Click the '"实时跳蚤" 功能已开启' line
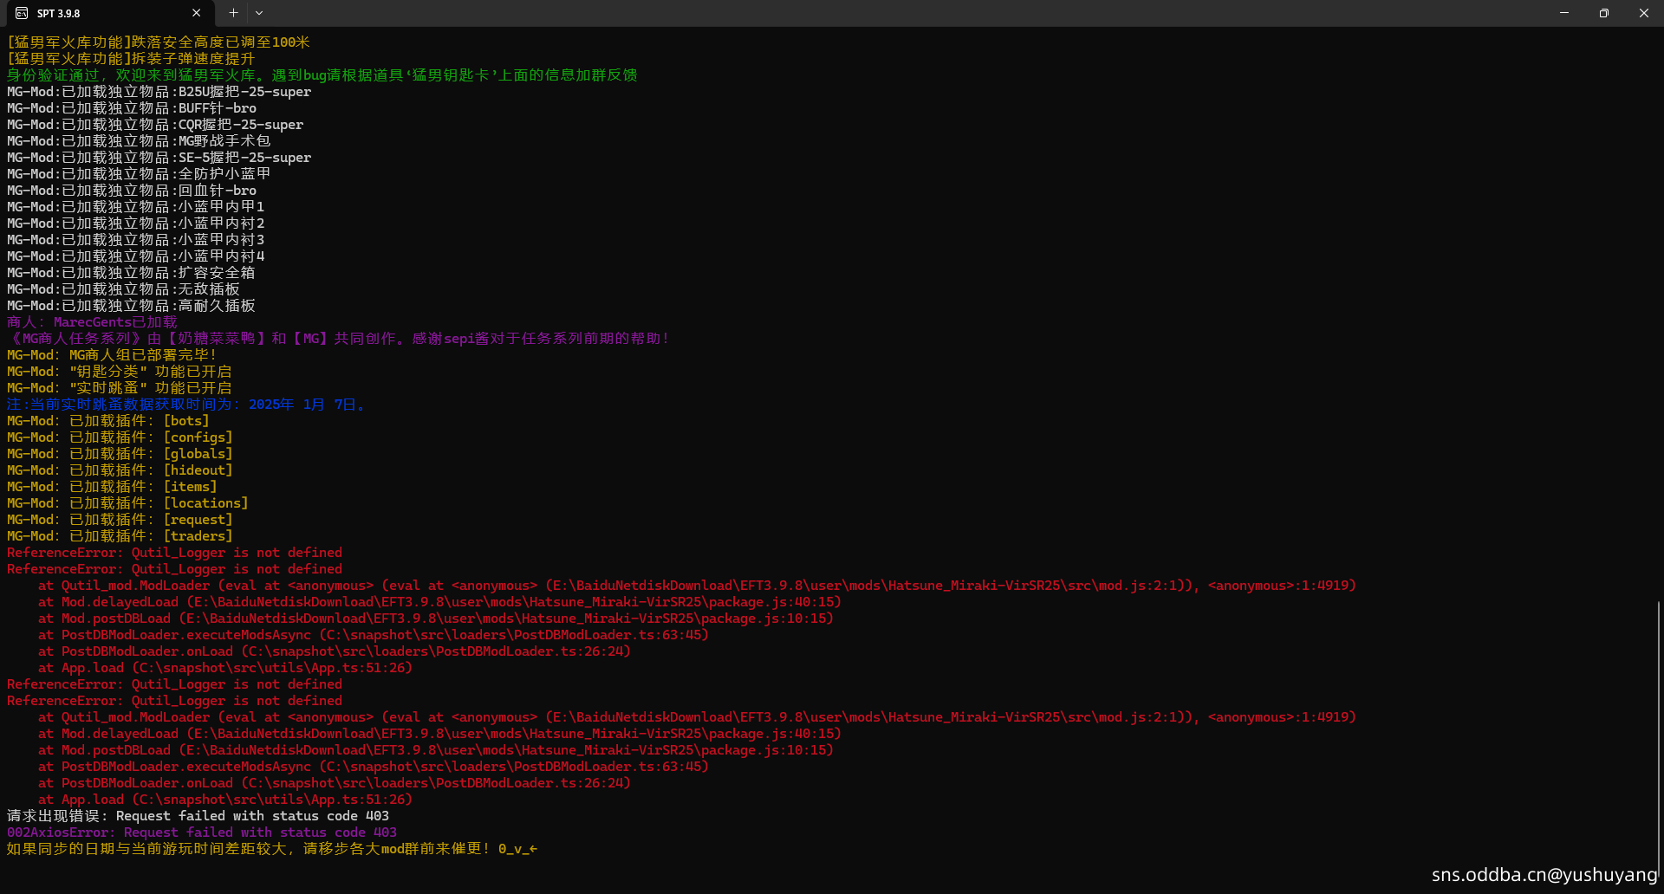 click(120, 388)
